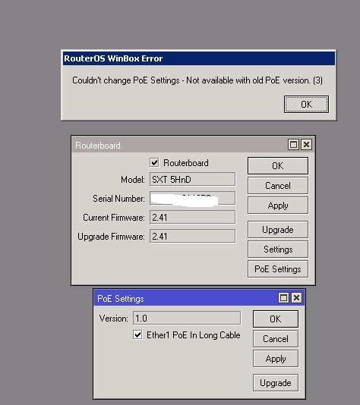Image resolution: width=360 pixels, height=405 pixels.
Task: Open the PoE Settings button
Action: (278, 269)
